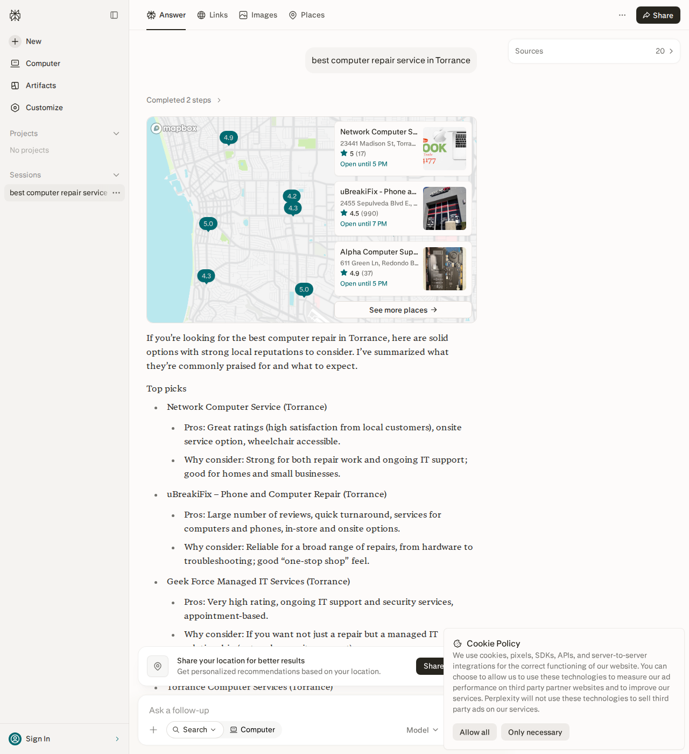Viewport: 689px width, 754px height.
Task: Collapse the Sessions section
Action: [116, 175]
